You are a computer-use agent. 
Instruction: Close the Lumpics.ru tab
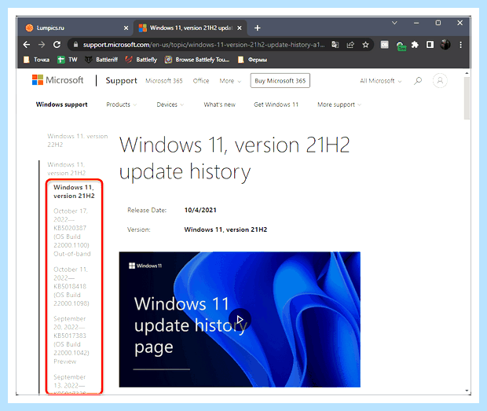click(126, 28)
